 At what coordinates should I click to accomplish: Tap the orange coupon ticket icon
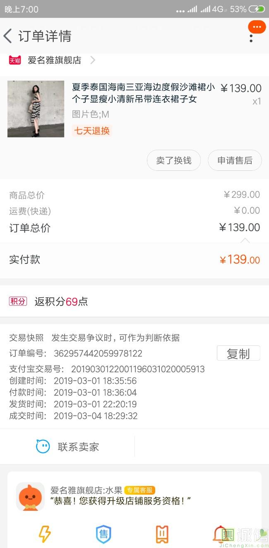coord(162,534)
